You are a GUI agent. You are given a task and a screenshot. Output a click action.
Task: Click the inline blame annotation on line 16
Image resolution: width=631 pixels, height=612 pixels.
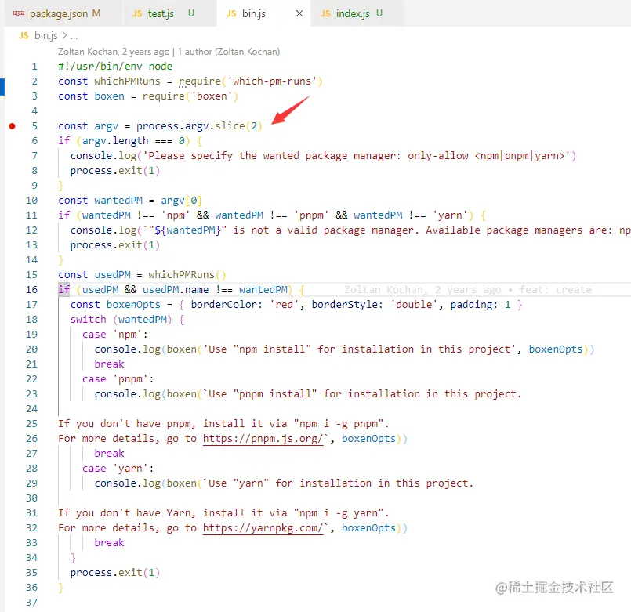[468, 290]
